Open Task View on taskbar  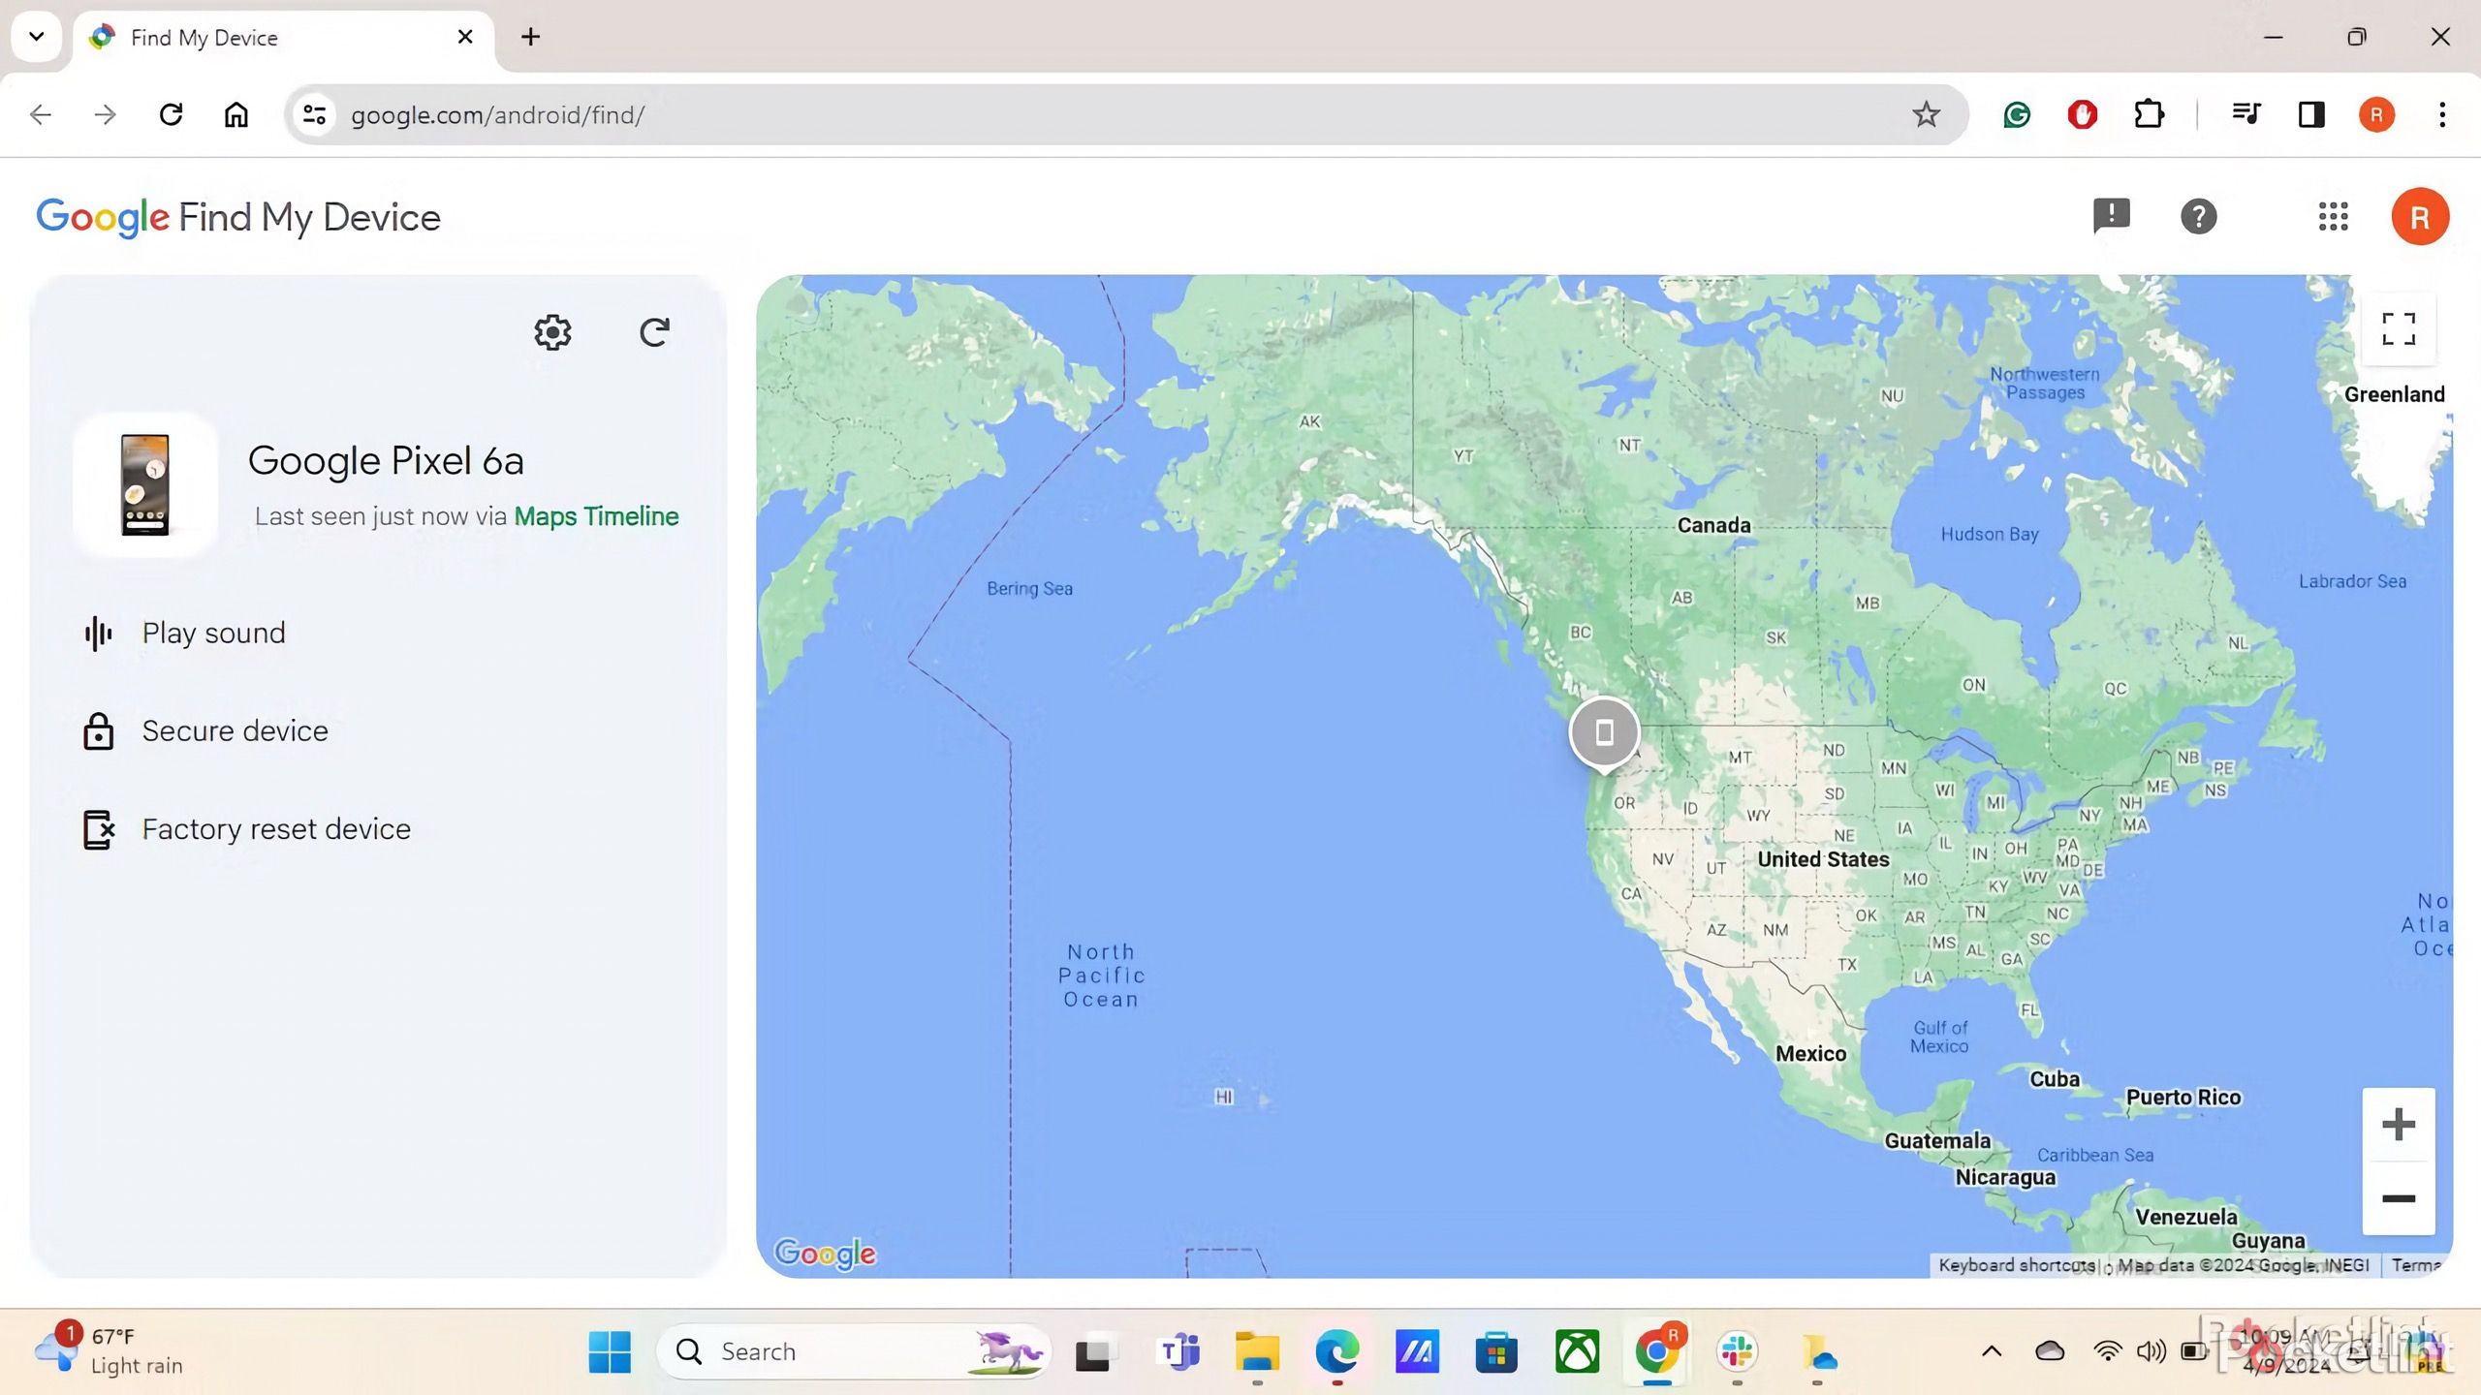click(x=1093, y=1352)
